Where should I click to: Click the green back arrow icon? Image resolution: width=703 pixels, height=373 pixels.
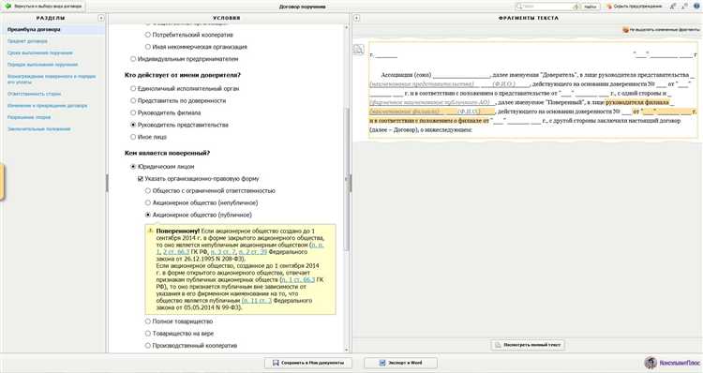coord(7,7)
